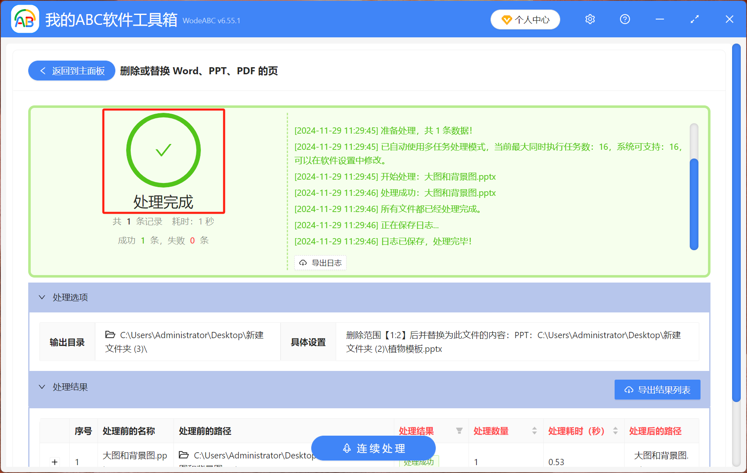Click 返回到主面板 to go back
This screenshot has width=747, height=473.
coord(71,71)
